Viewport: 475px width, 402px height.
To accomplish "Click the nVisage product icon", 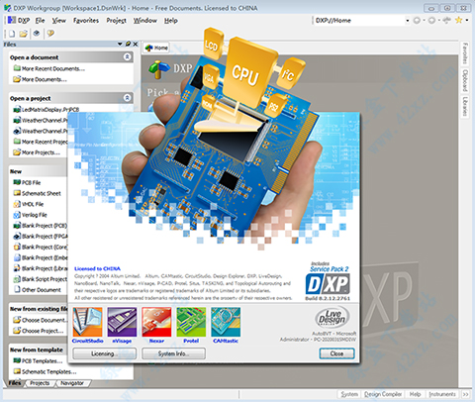I will (122, 322).
